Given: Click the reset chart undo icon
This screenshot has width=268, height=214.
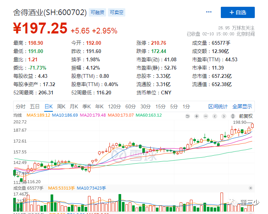Looking at the screenshot, I should [x=188, y=116].
